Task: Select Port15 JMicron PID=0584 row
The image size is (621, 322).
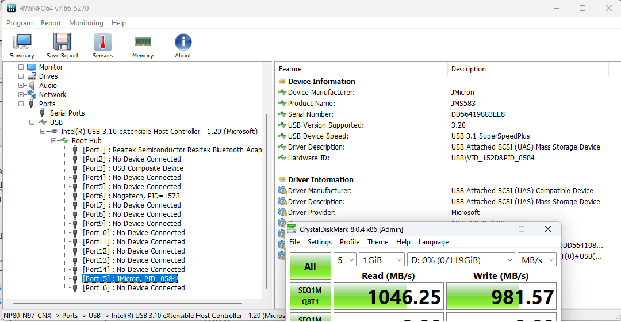Action: (129, 278)
